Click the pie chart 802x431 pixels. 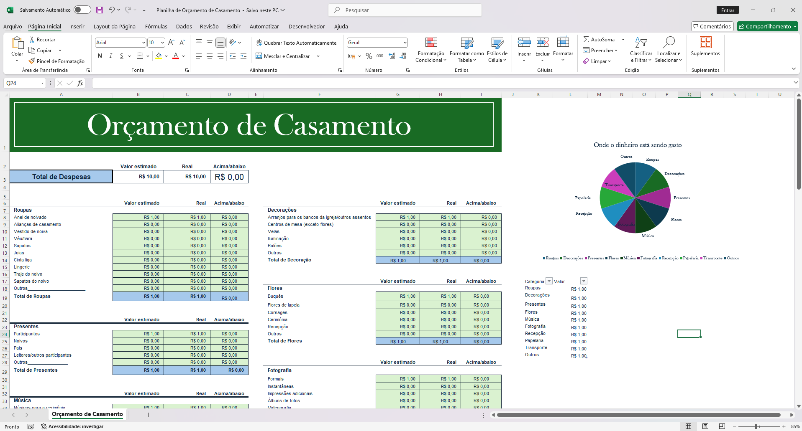click(x=635, y=198)
